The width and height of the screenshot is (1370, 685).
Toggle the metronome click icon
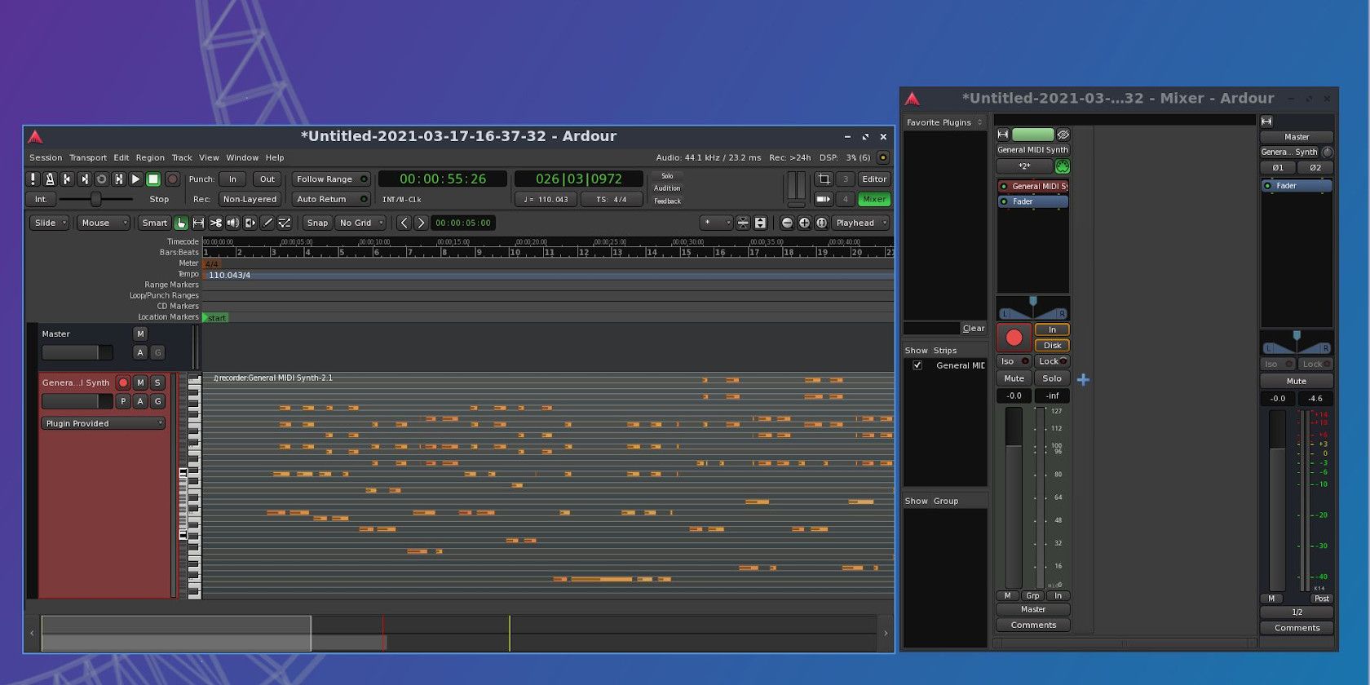click(50, 179)
